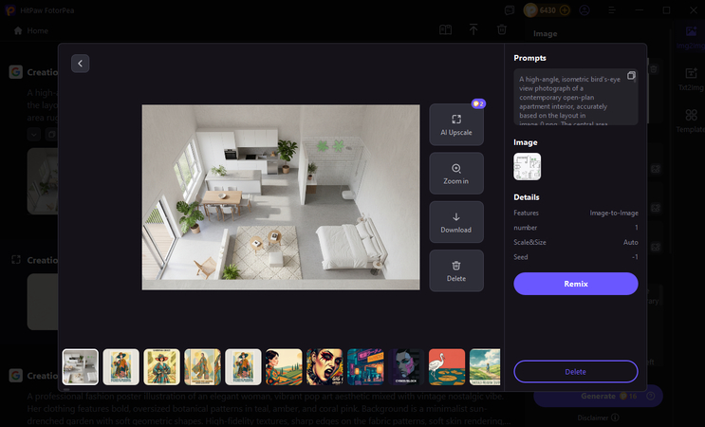Select the dark cyber portrait thumbnail

[x=406, y=367]
